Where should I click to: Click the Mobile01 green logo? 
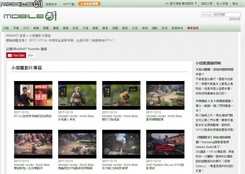[x=30, y=16]
